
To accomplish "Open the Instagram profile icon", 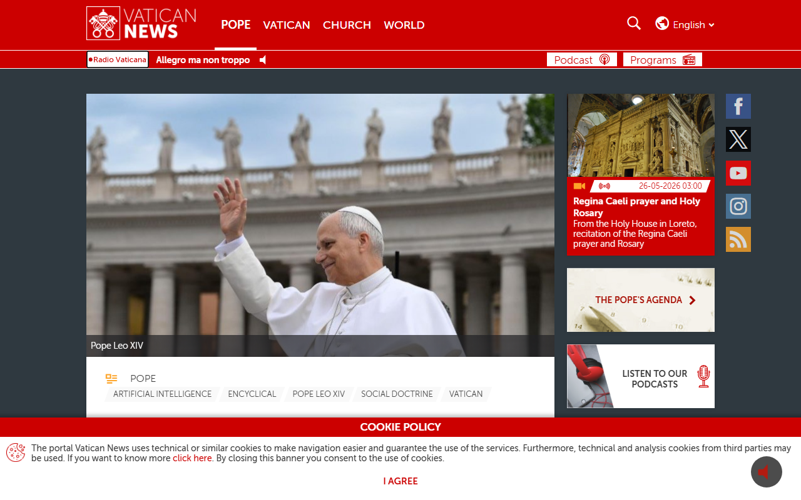I will point(738,206).
